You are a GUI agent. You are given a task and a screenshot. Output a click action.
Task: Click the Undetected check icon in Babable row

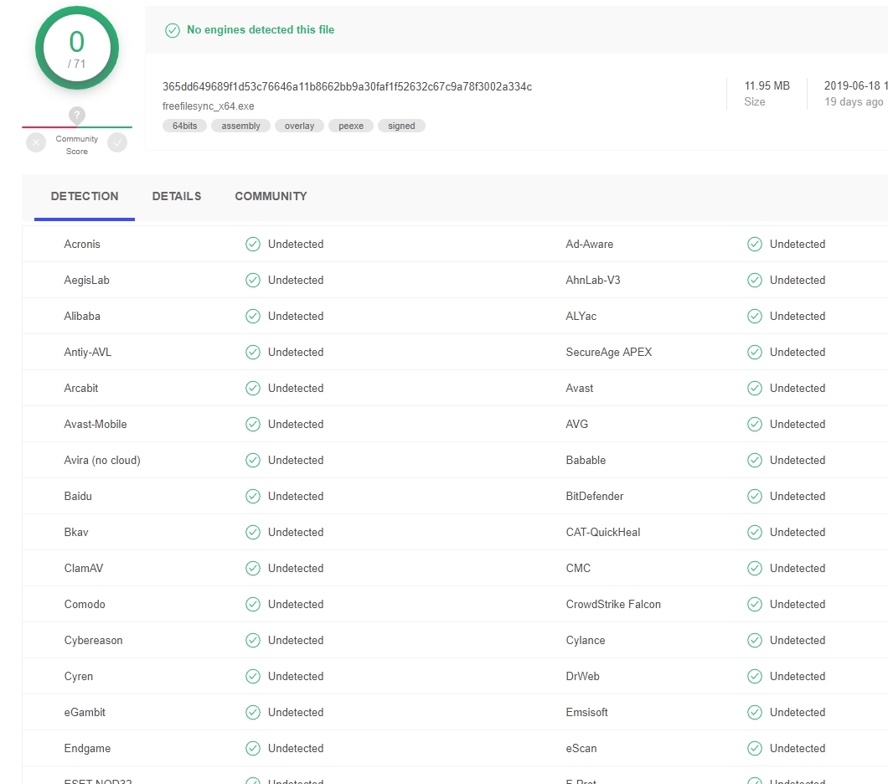pos(754,460)
